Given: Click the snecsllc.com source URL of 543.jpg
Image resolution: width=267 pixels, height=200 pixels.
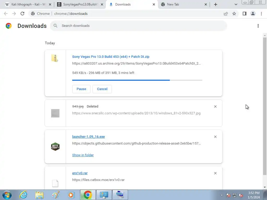Looking at the screenshot, I should [136, 113].
